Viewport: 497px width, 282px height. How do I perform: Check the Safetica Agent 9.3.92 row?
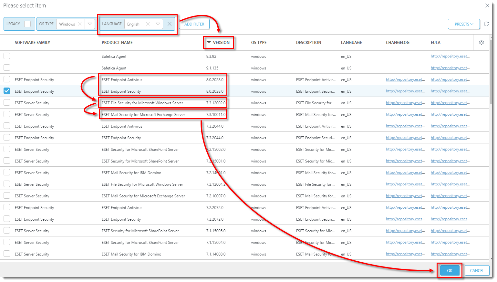pos(7,56)
